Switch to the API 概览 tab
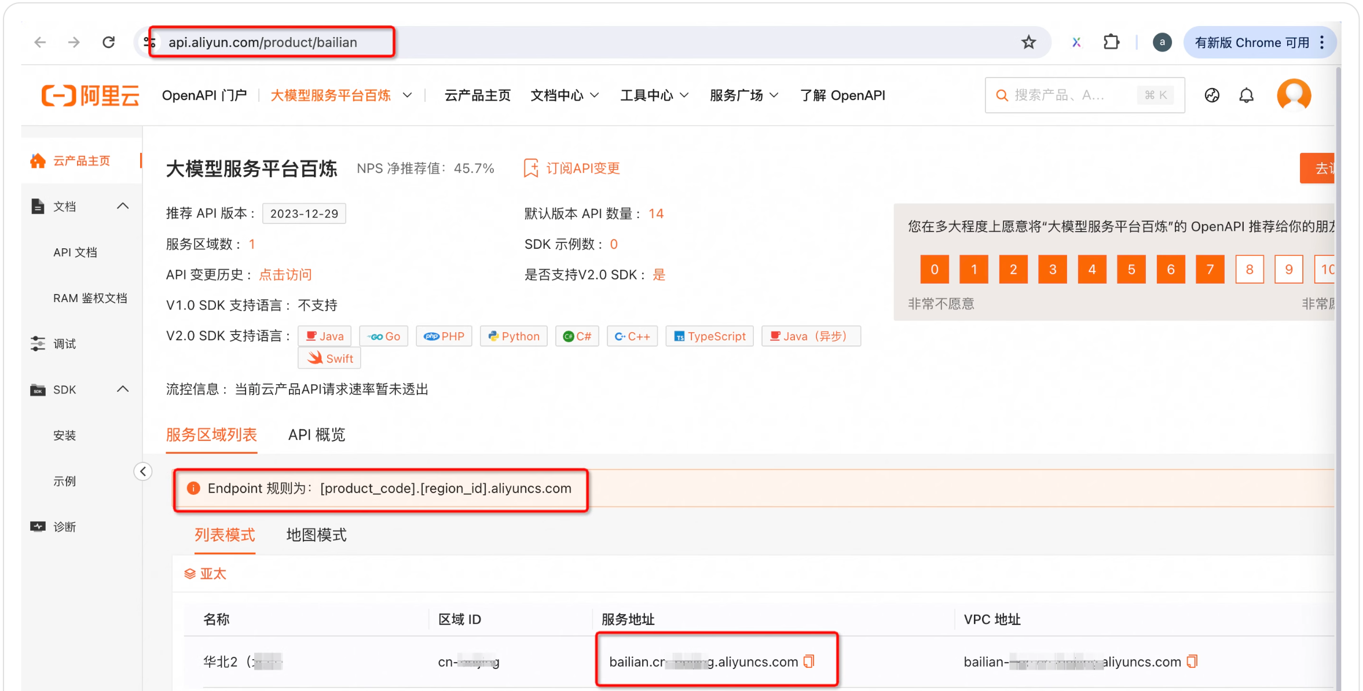The image size is (1363, 691). point(317,435)
